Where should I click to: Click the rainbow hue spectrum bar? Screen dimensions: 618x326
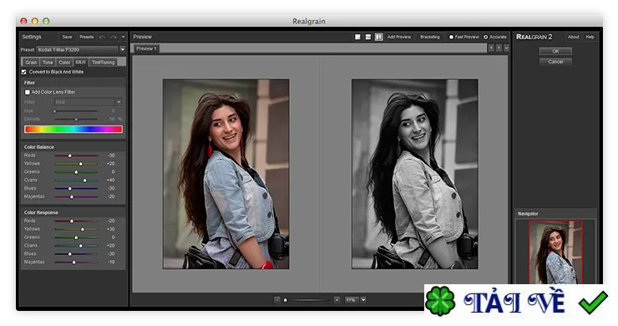point(73,129)
